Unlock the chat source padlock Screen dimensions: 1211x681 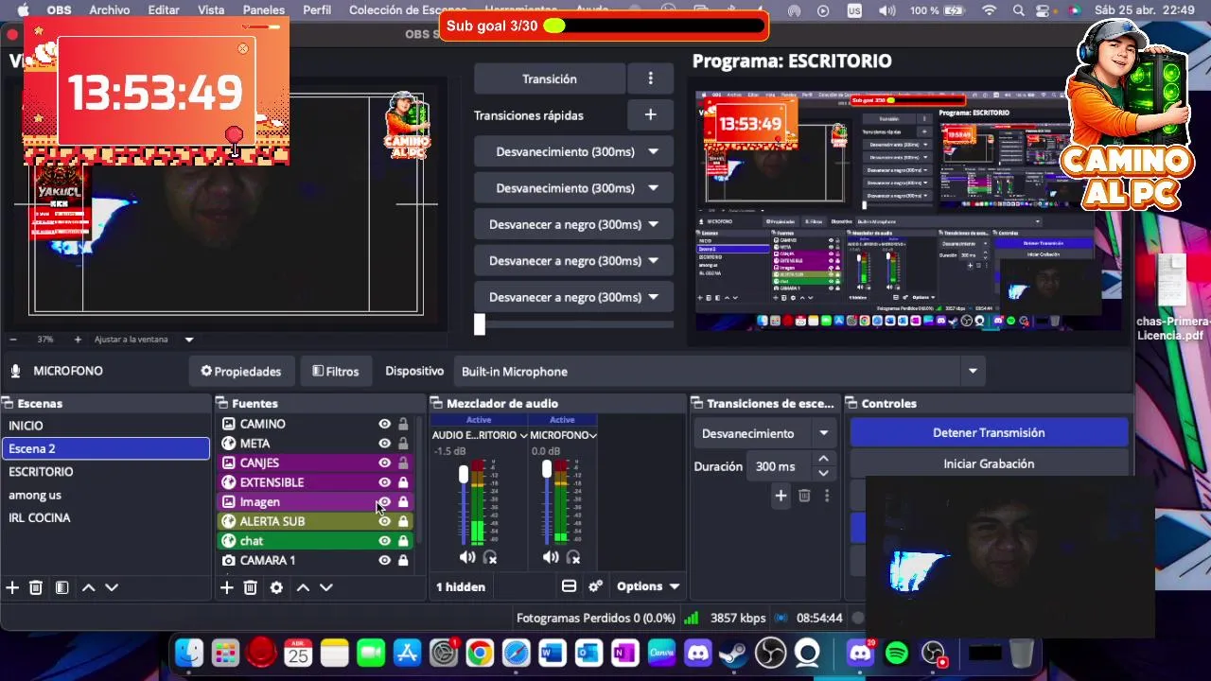click(403, 541)
